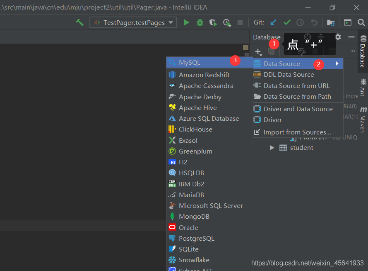Expand the Data Source submenu arrow
368x271 pixels.
click(x=337, y=63)
